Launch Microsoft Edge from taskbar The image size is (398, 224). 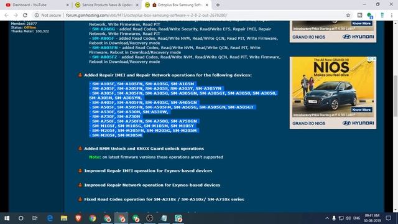click(x=50, y=218)
